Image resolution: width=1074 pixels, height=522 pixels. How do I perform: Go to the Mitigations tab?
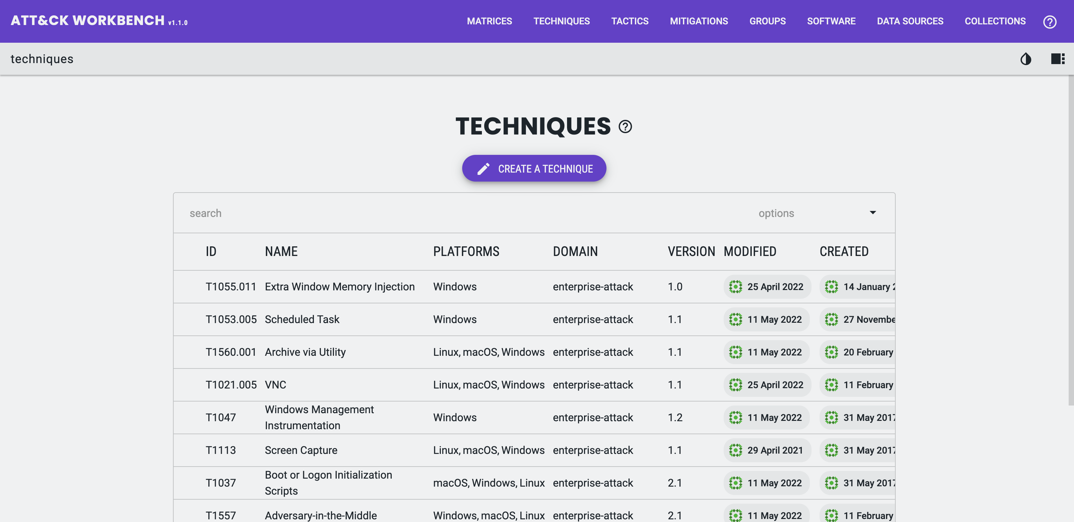[699, 21]
